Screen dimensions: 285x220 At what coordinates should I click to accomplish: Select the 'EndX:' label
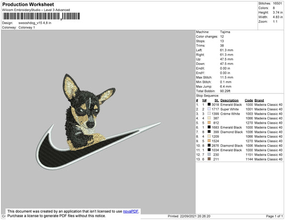200,68
